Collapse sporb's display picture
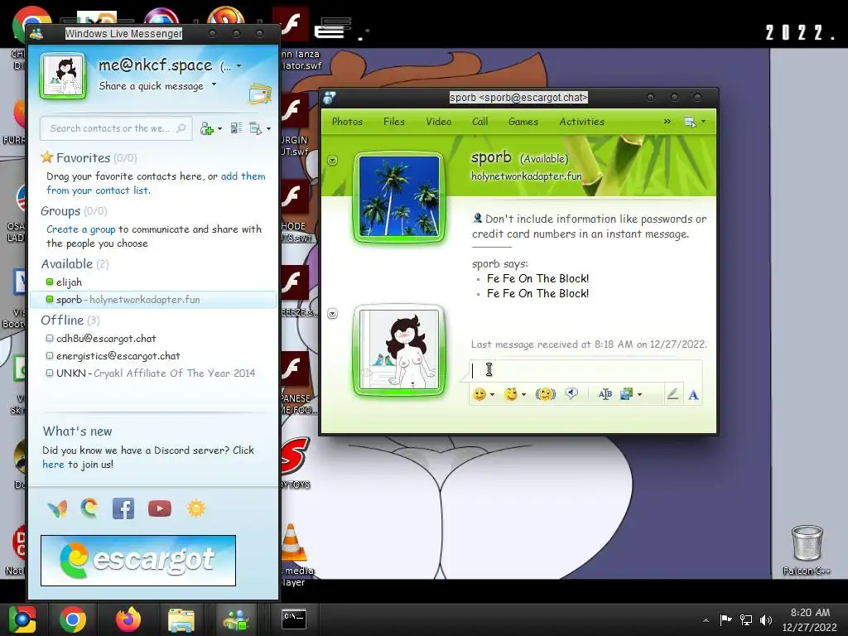848x636 pixels. click(x=333, y=160)
